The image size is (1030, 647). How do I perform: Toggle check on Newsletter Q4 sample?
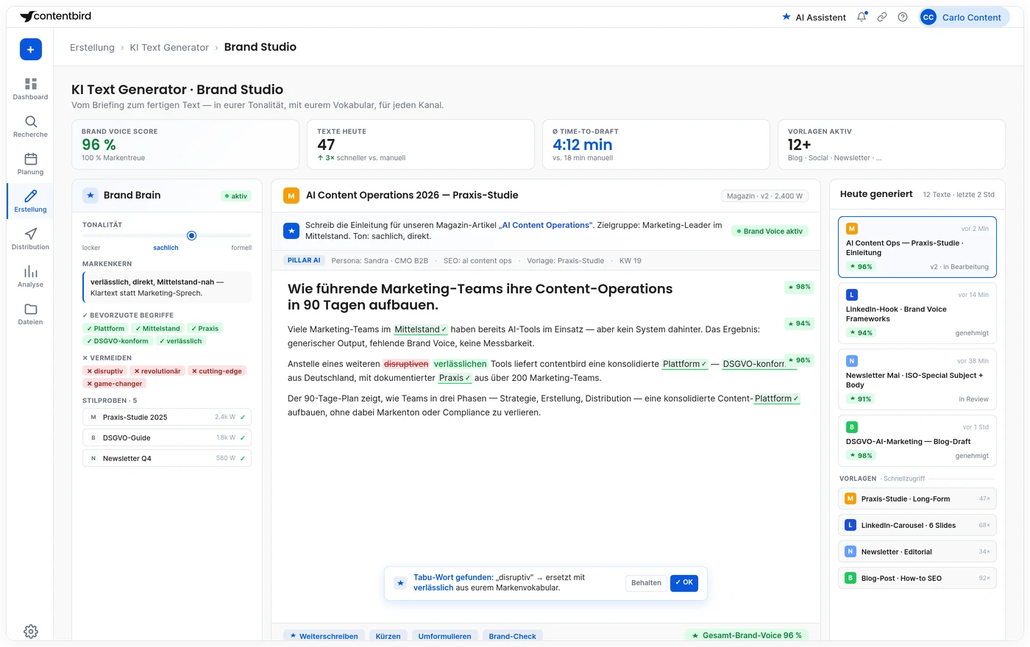click(x=243, y=458)
